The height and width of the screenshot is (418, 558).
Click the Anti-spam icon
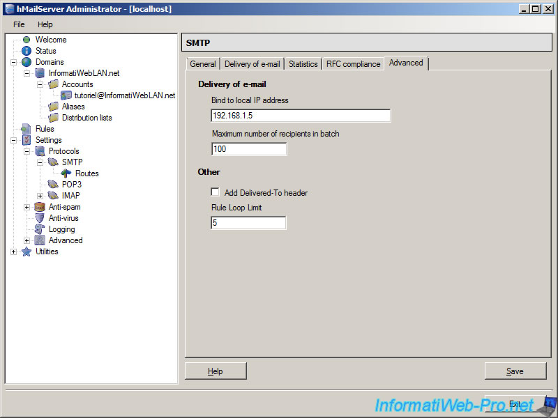[40, 207]
